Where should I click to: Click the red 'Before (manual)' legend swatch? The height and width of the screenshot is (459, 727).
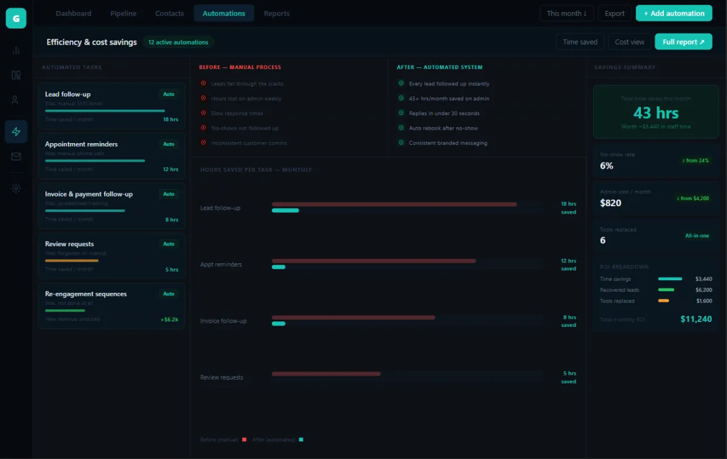[x=244, y=440]
